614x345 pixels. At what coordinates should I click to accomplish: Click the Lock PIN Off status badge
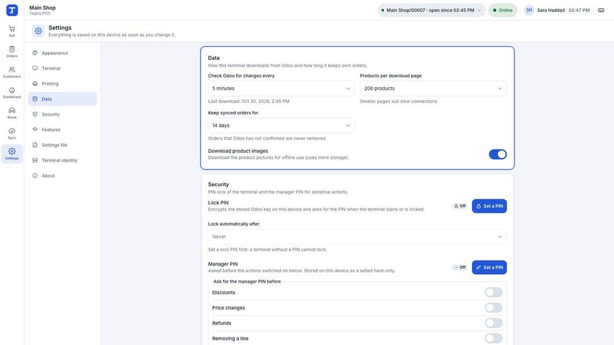(460, 206)
